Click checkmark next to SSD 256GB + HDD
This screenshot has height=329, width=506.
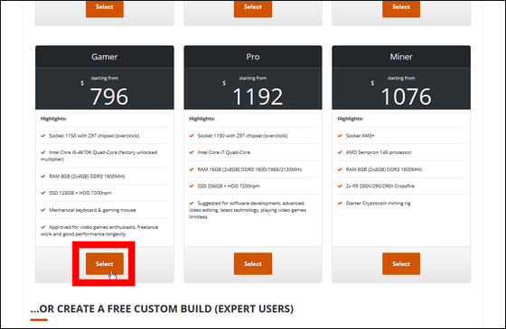[192, 186]
